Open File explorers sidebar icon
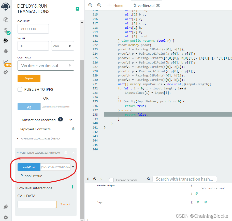 [x=6, y=20]
